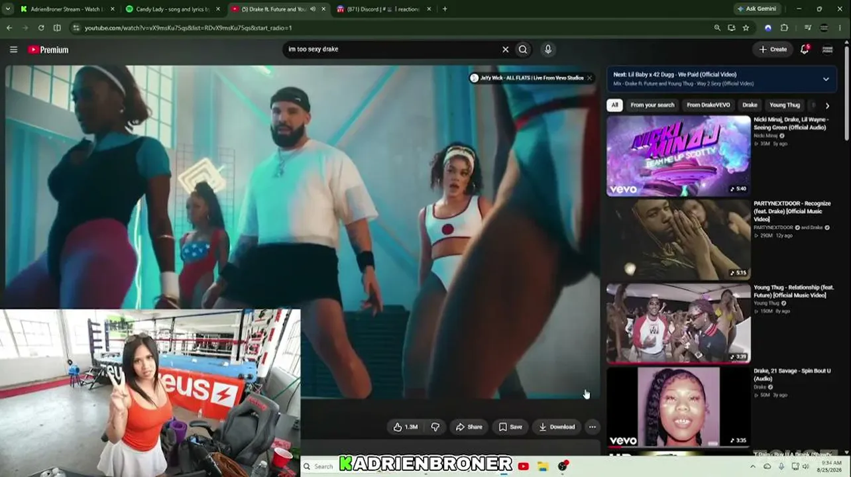Go to YouTube Premium home logo
This screenshot has height=477, width=851.
tap(48, 50)
